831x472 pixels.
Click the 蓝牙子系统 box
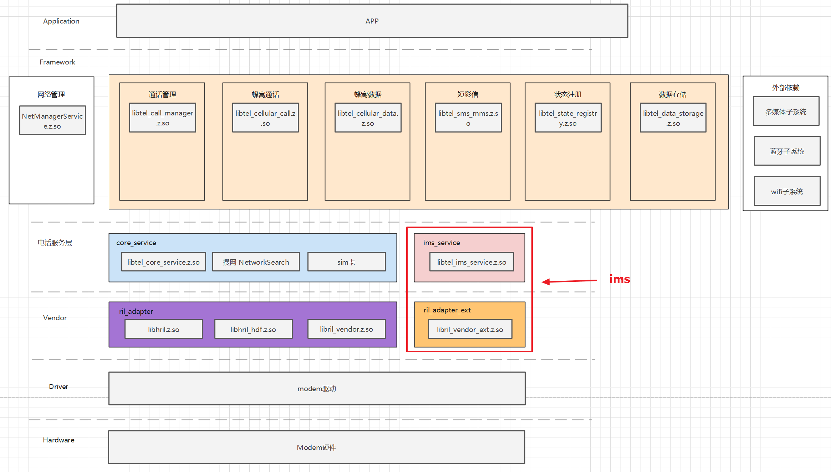pos(787,151)
